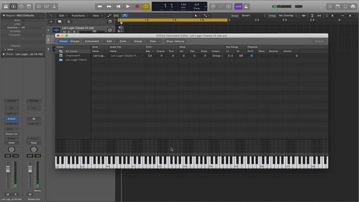This screenshot has width=359, height=202.
Task: Open the Audio File name dropdown for the zone
Action: (x=127, y=56)
